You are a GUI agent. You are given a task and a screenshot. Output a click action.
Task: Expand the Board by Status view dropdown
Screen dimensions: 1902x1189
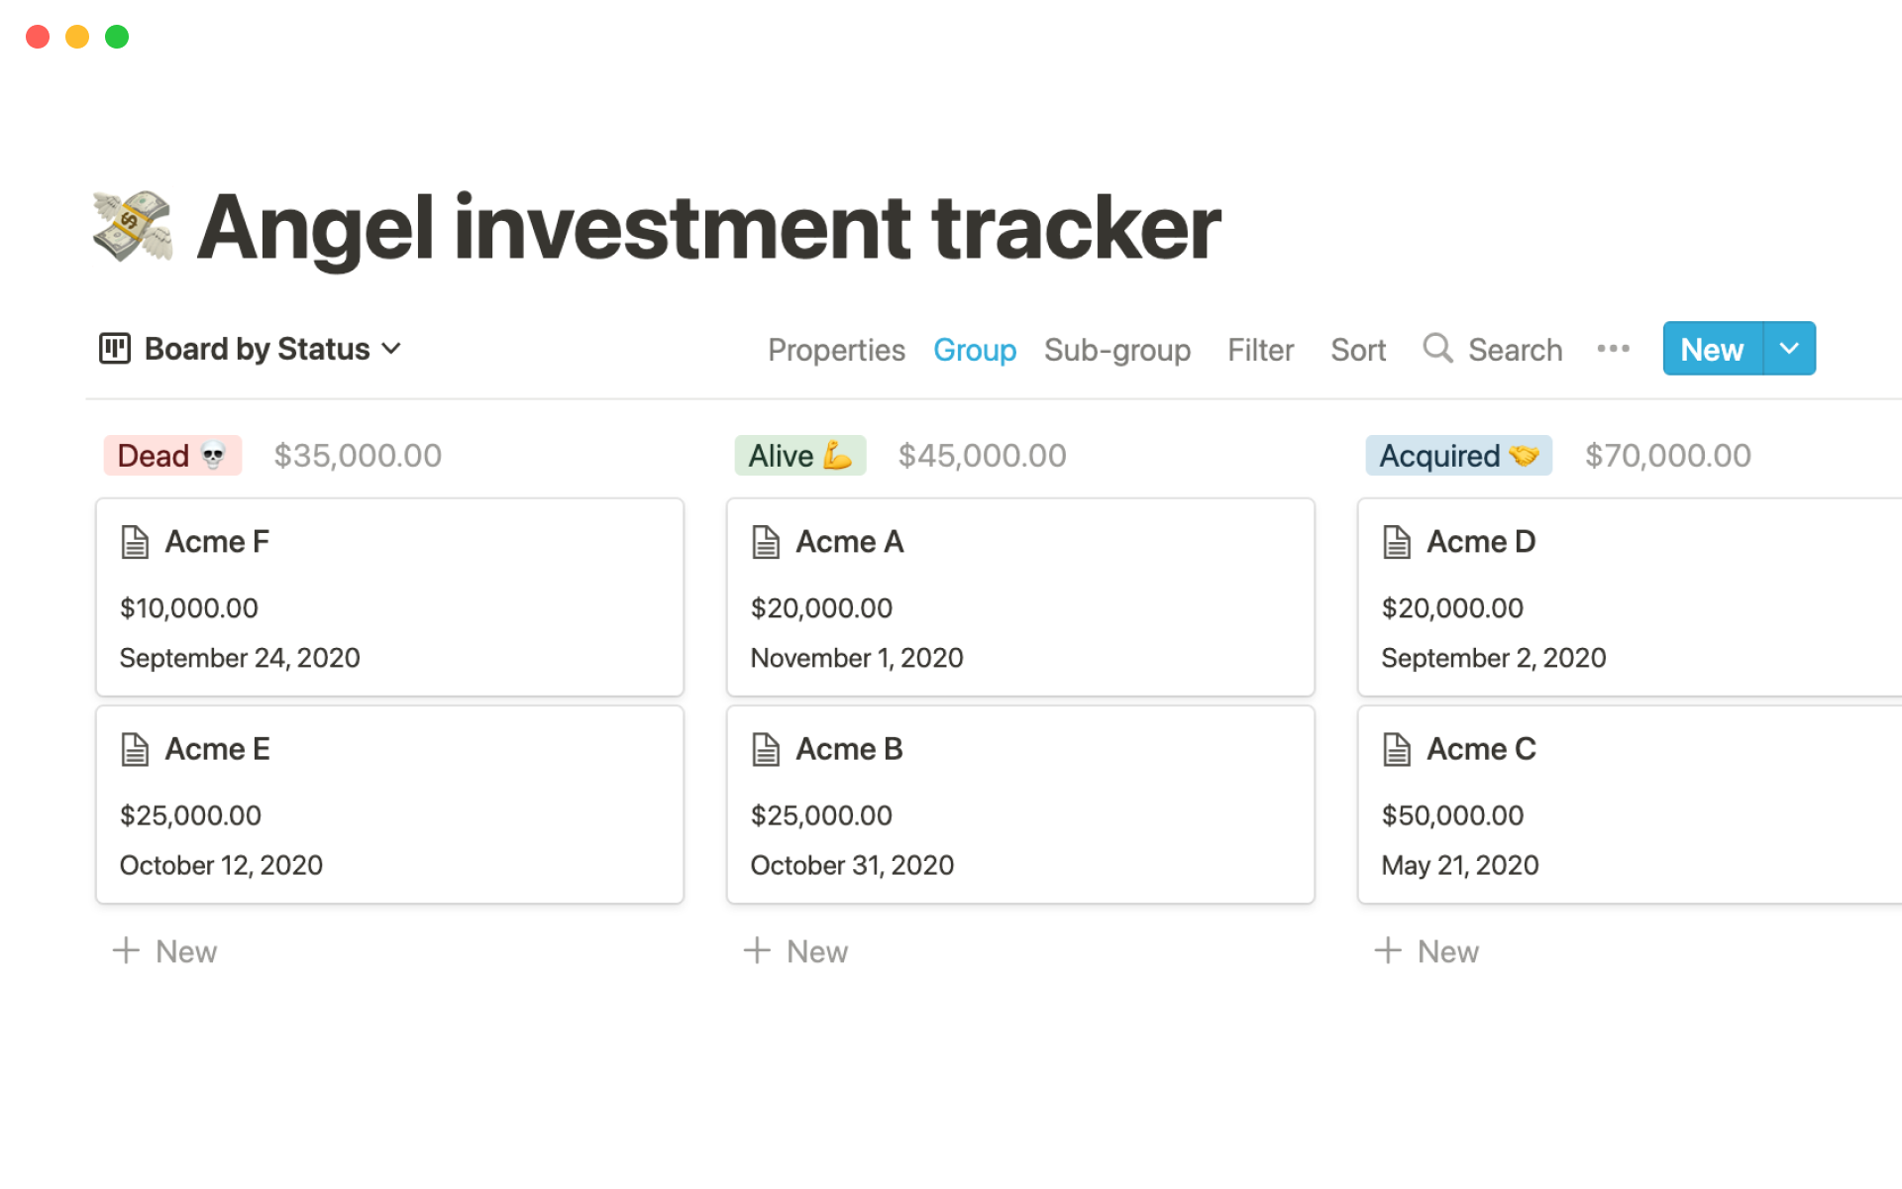pyautogui.click(x=391, y=349)
